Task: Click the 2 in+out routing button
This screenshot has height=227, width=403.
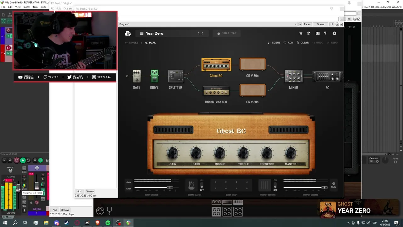Action: coord(321,24)
